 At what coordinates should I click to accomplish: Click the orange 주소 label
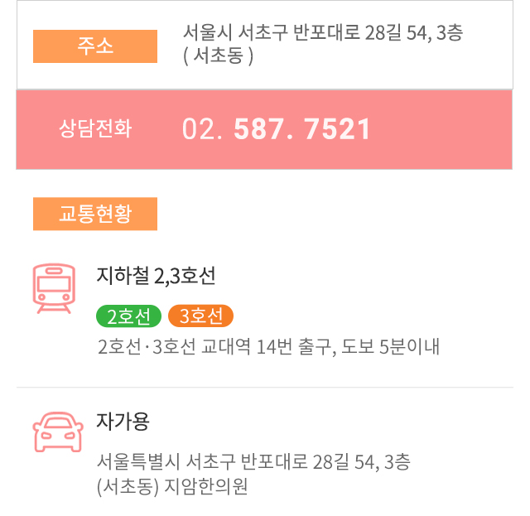click(x=95, y=46)
